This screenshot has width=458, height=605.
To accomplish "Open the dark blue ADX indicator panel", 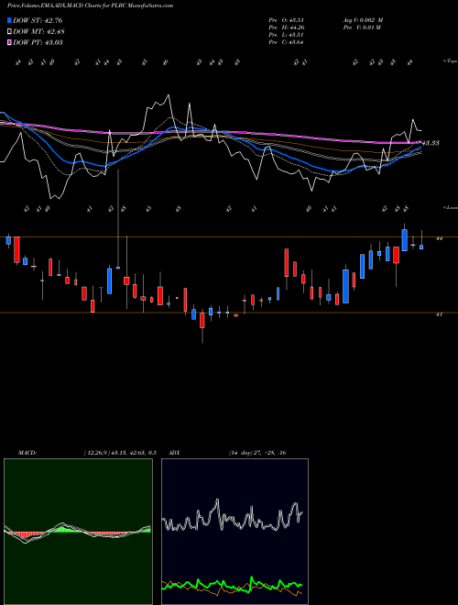I will 234,532.
